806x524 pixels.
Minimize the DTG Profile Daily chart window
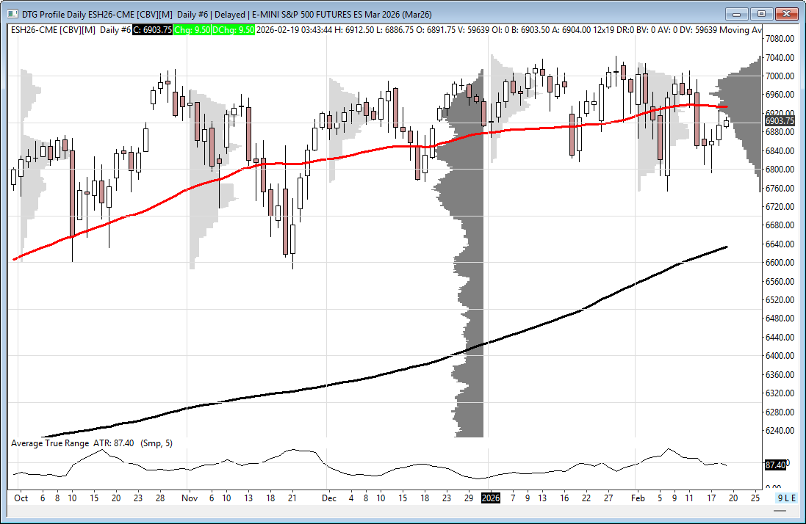click(x=737, y=13)
